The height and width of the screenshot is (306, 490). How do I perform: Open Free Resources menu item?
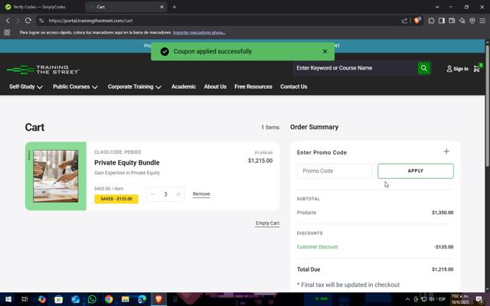(x=253, y=86)
